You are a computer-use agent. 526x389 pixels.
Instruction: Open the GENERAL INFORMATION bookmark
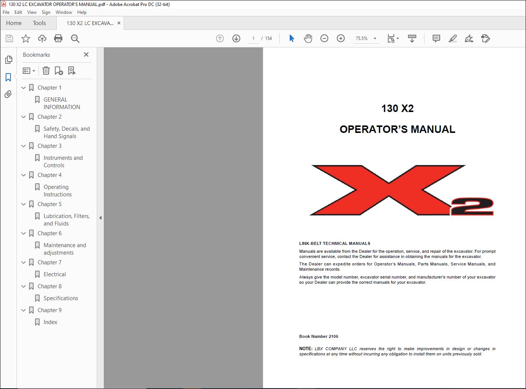point(62,103)
